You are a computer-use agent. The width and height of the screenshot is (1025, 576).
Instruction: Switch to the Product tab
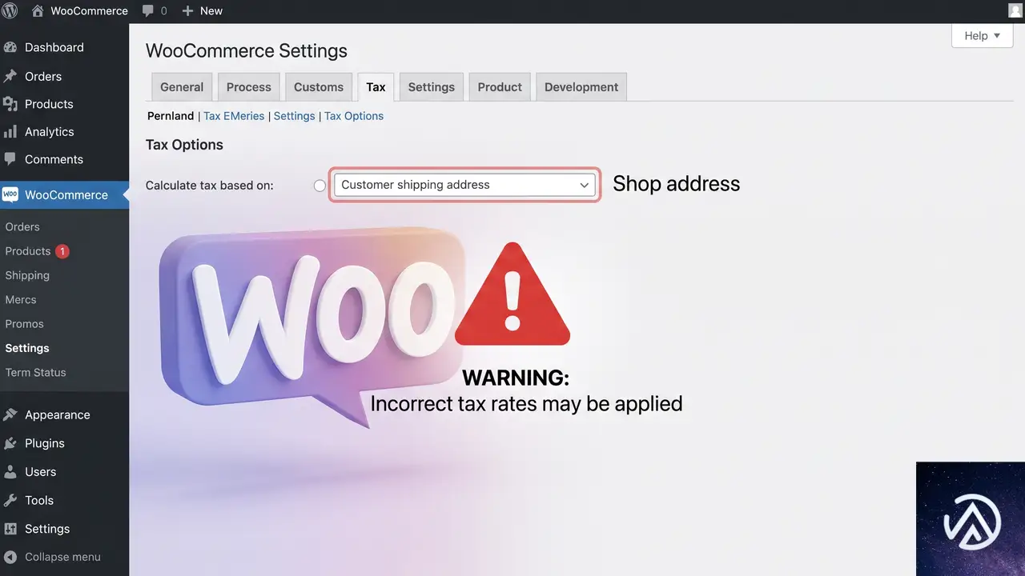[500, 87]
